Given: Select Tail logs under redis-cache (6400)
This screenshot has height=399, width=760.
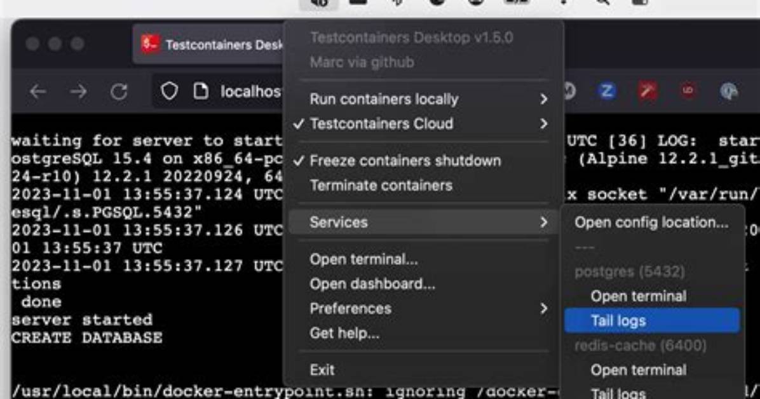Looking at the screenshot, I should pos(652,393).
